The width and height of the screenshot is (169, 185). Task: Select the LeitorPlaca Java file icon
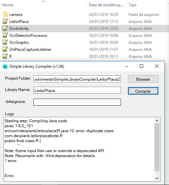(5, 21)
